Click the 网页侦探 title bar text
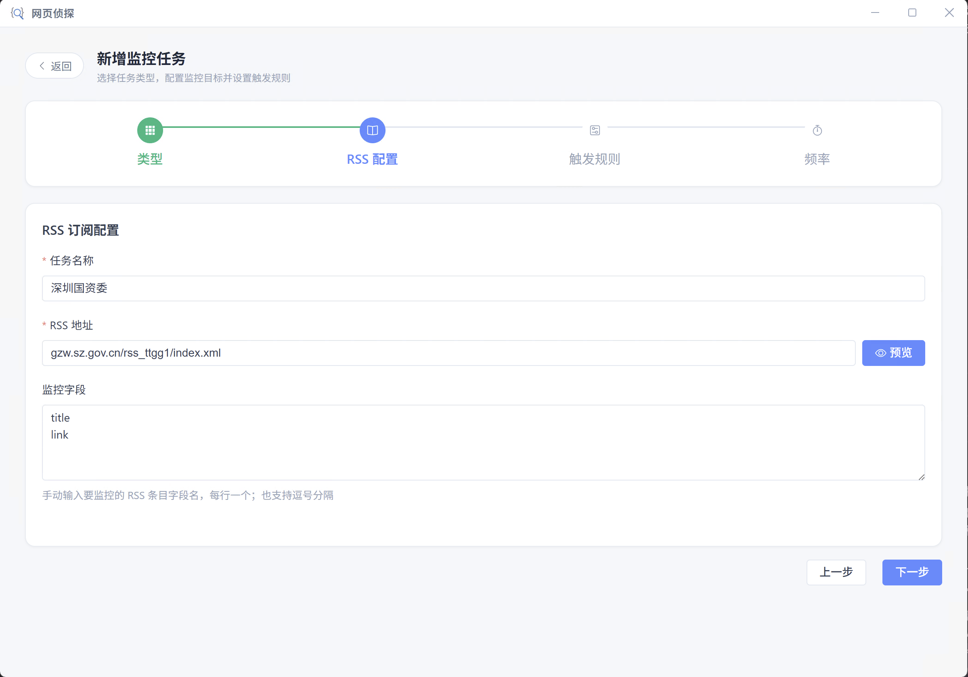Screen dimensions: 968x677 point(53,13)
